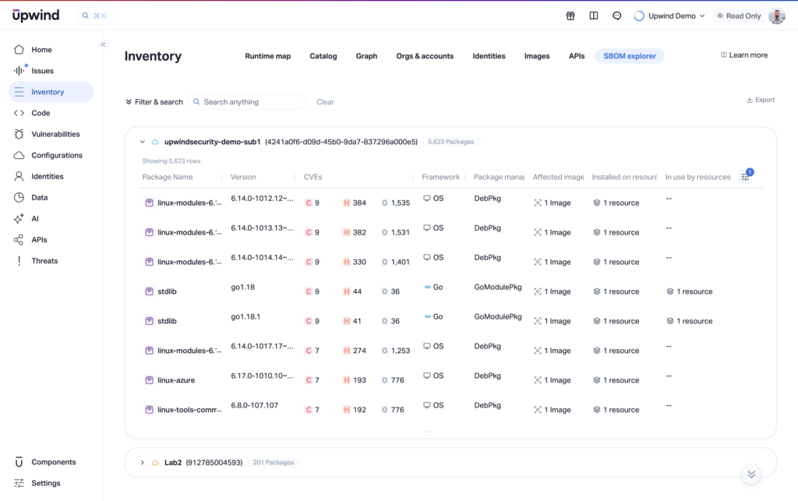Expand the Filter & search panel
798x501 pixels.
[x=154, y=102]
